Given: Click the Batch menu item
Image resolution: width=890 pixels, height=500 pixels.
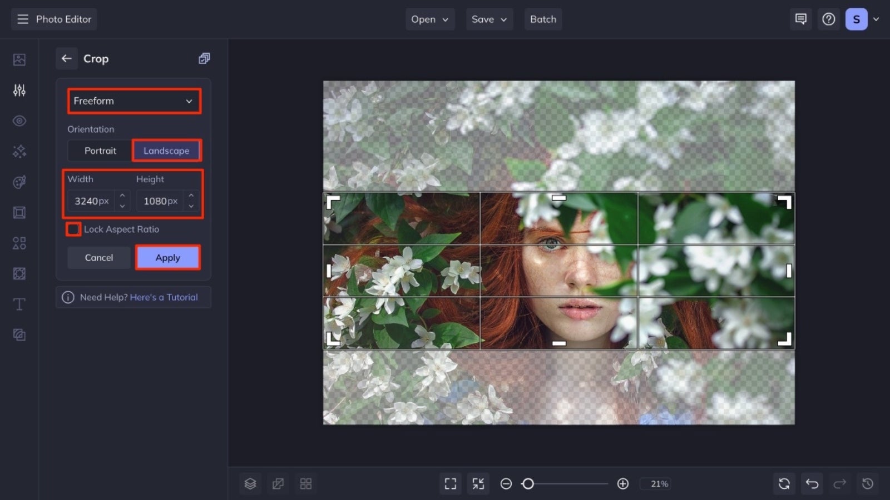Looking at the screenshot, I should tap(543, 19).
